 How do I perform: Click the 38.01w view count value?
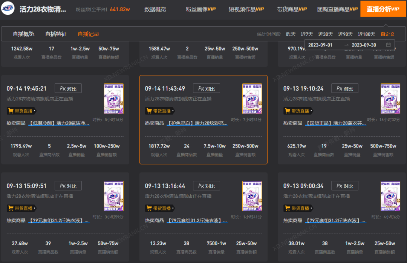(x=297, y=243)
